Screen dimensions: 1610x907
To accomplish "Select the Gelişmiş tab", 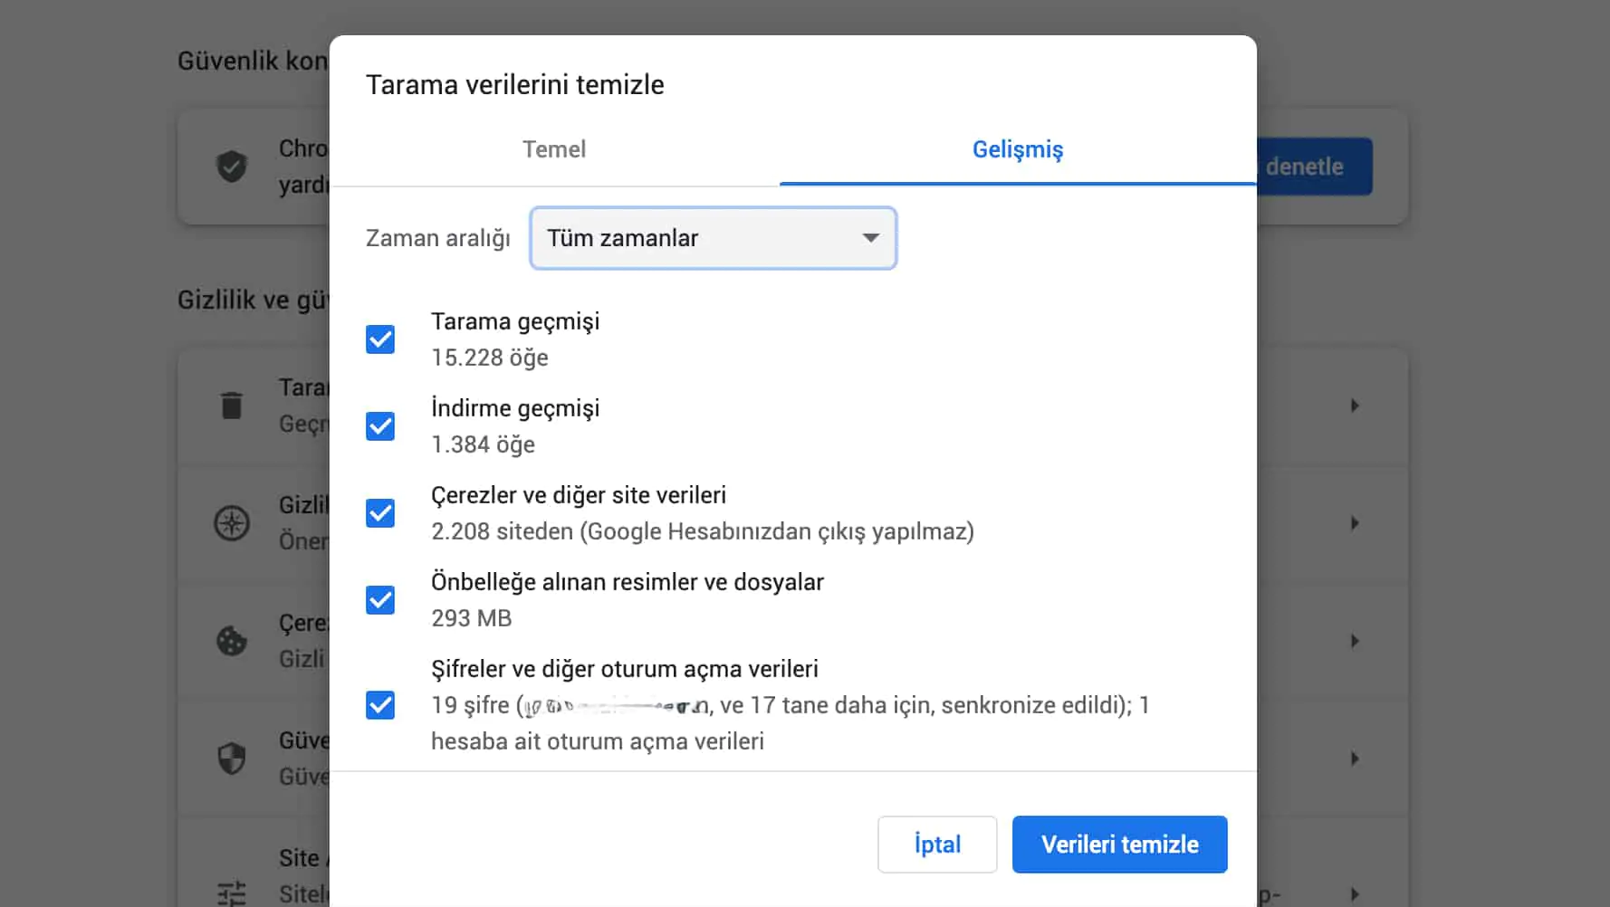I will [1017, 149].
